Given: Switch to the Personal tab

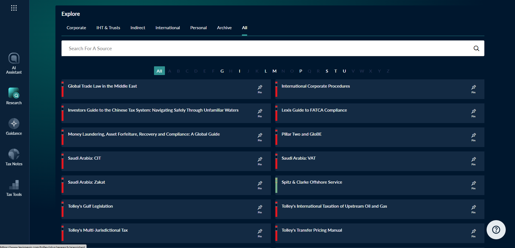Looking at the screenshot, I should [198, 28].
